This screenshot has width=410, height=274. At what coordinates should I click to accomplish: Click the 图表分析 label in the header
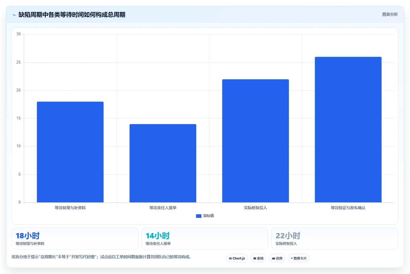coord(390,14)
